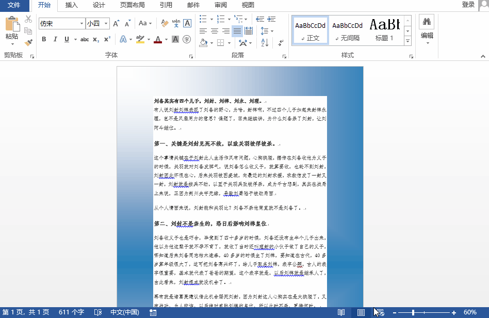489x318 pixels.
Task: Open bullet list style dropdown arrow
Action: (x=212, y=19)
